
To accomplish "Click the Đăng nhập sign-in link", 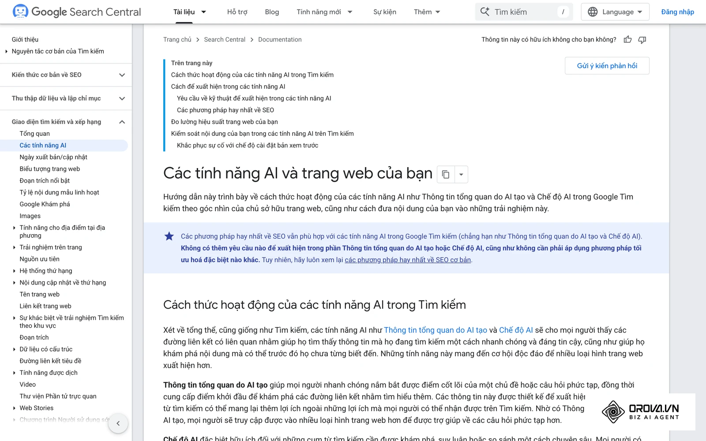I will 677,12.
